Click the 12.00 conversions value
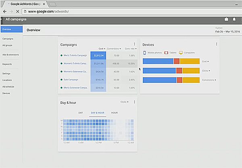The width and height of the screenshot is (242, 168). click(117, 88)
